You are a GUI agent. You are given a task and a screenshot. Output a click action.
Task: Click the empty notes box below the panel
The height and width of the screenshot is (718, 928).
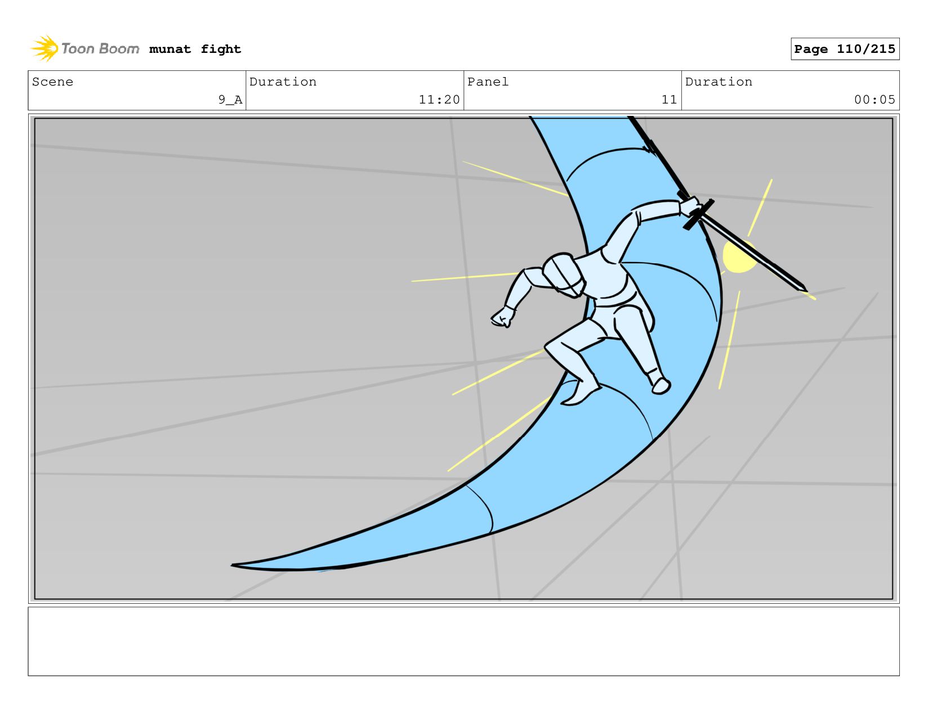click(463, 641)
